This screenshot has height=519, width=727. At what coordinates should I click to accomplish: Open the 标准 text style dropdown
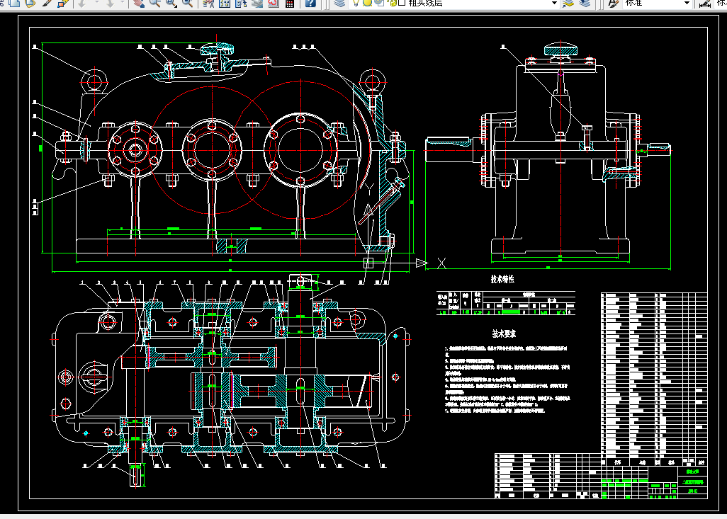[687, 4]
